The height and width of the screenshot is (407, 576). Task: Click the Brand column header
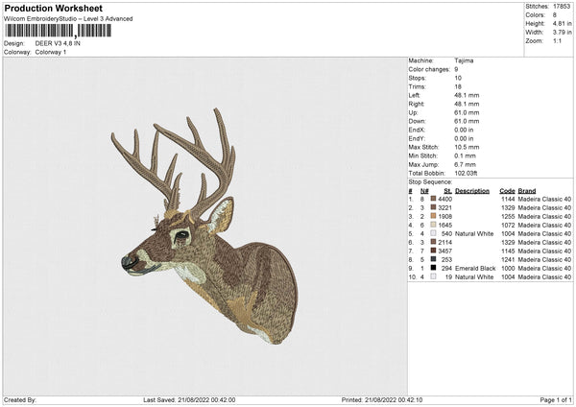(527, 190)
